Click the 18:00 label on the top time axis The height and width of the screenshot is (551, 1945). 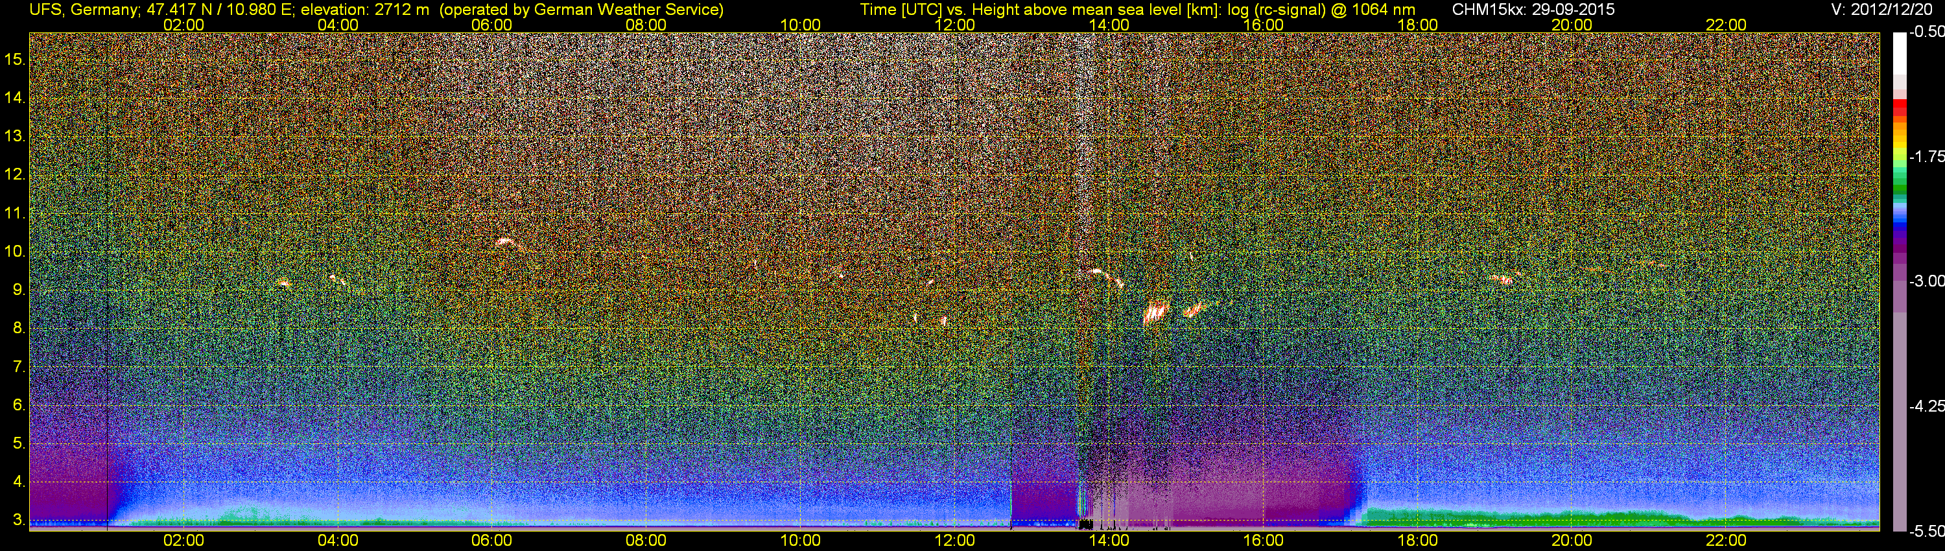[1417, 25]
